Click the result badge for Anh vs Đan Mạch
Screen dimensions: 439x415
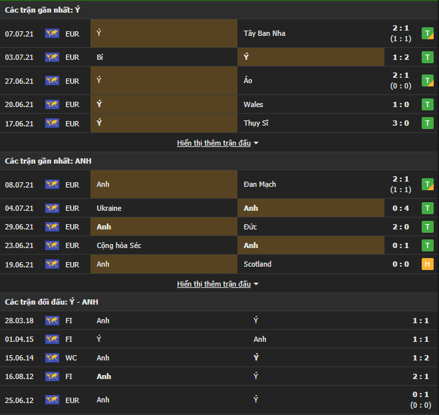[428, 184]
